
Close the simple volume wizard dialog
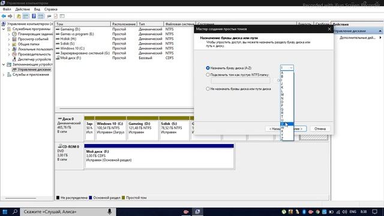click(x=329, y=29)
